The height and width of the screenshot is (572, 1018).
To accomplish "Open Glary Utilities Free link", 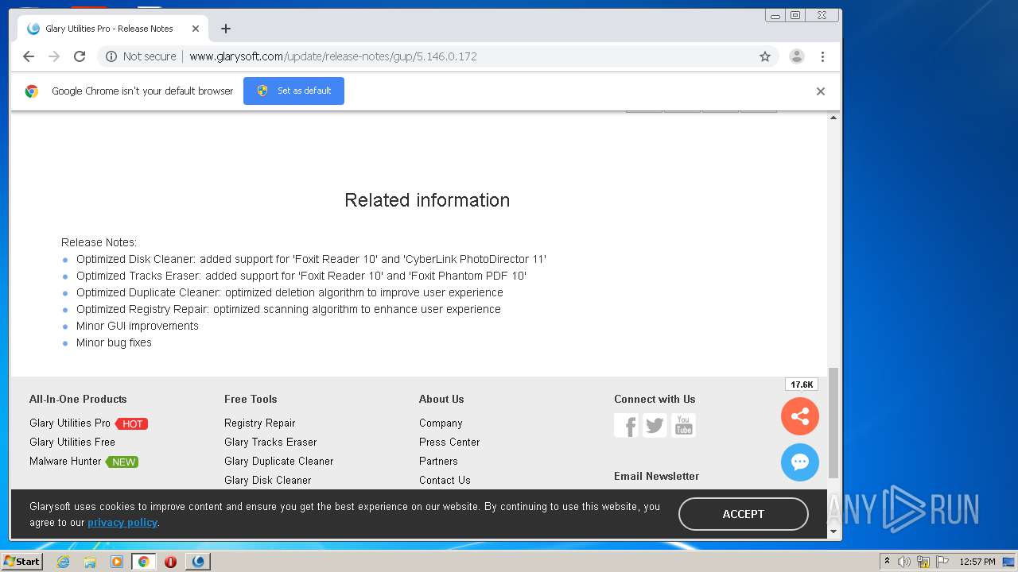I will tap(72, 442).
